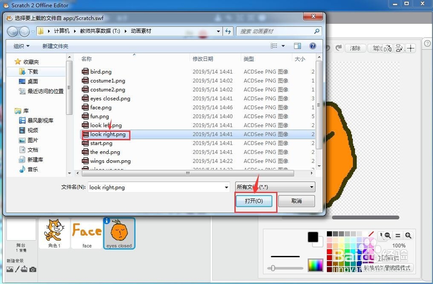Select the file start.png
The height and width of the screenshot is (284, 433).
pos(101,143)
